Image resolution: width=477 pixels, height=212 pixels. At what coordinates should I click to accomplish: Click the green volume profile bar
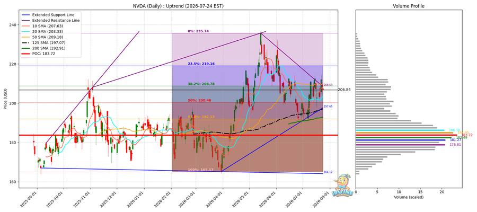(x=403, y=137)
